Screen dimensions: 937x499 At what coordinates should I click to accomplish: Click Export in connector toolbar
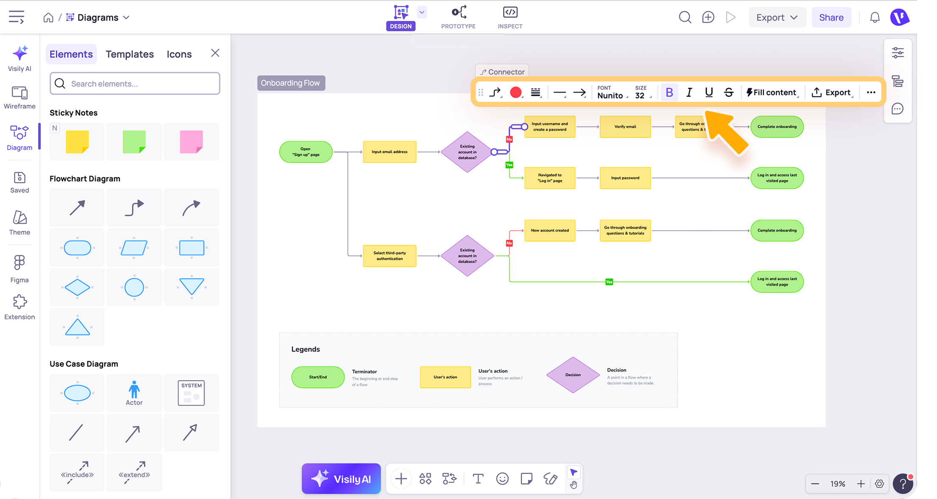[831, 93]
